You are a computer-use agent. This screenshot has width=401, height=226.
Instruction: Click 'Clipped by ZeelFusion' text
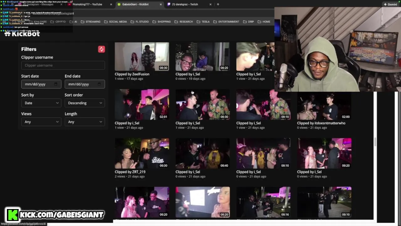132,74
